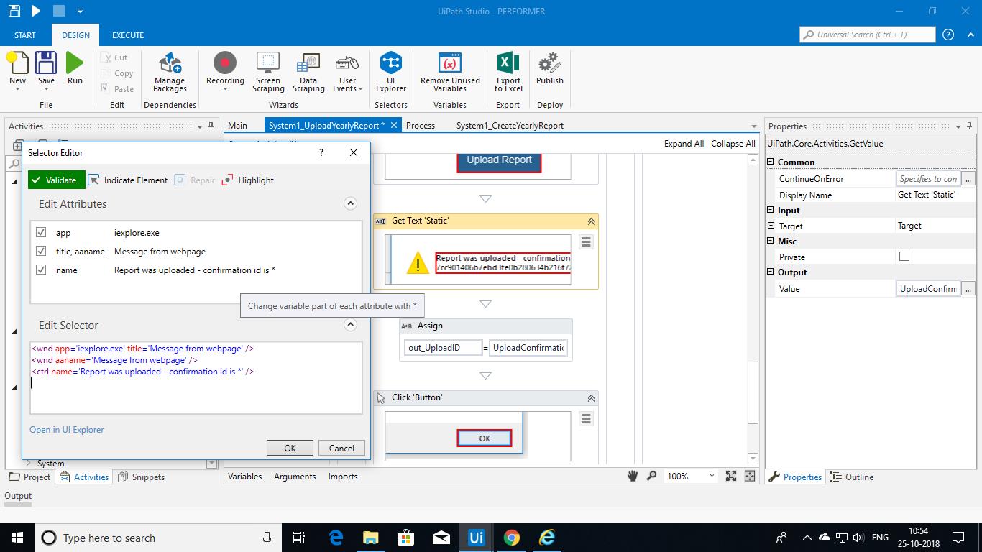Click the out_UploadID field in Assign

[444, 347]
